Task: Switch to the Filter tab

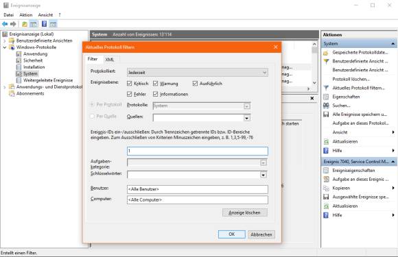Action: click(93, 59)
